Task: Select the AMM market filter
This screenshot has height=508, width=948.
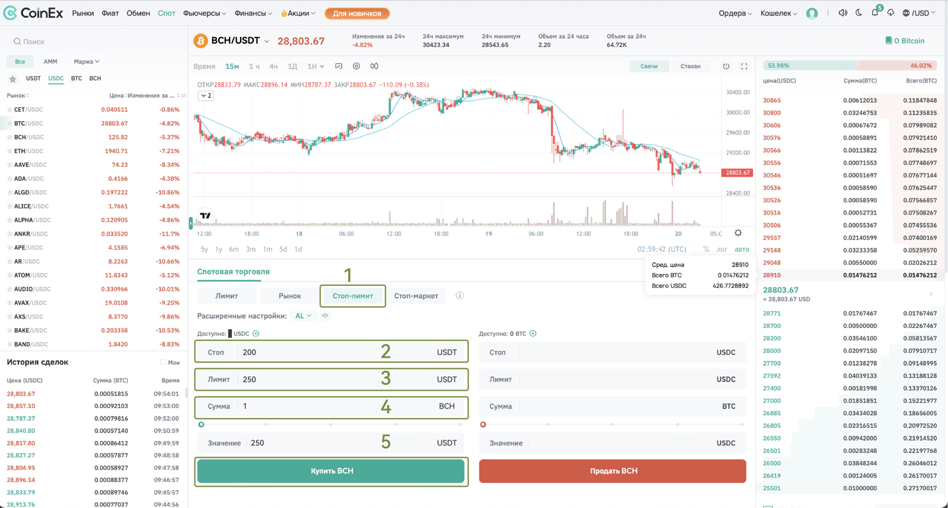Action: tap(50, 62)
